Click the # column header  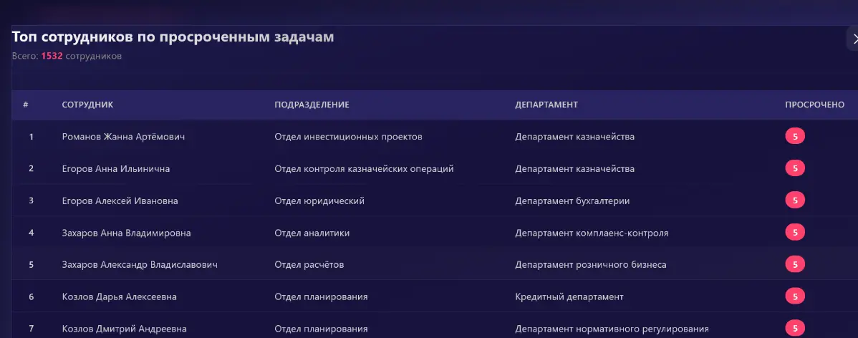(26, 105)
